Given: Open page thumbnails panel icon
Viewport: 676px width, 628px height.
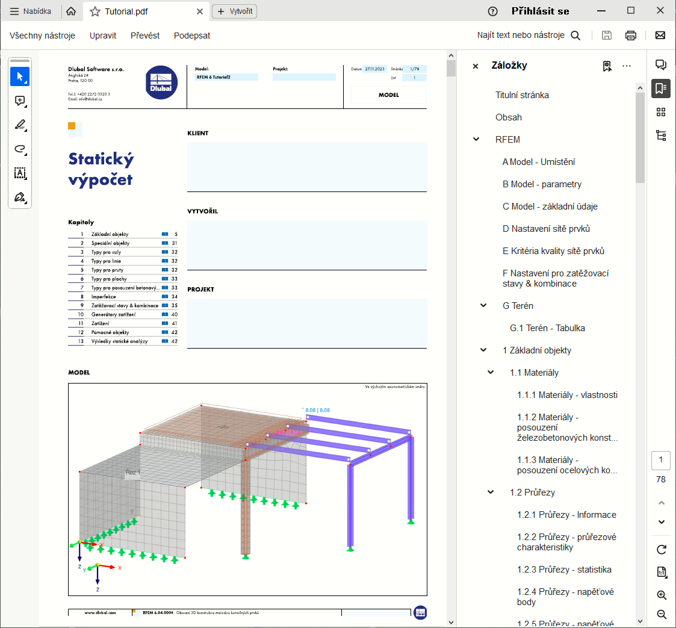Looking at the screenshot, I should (x=661, y=112).
